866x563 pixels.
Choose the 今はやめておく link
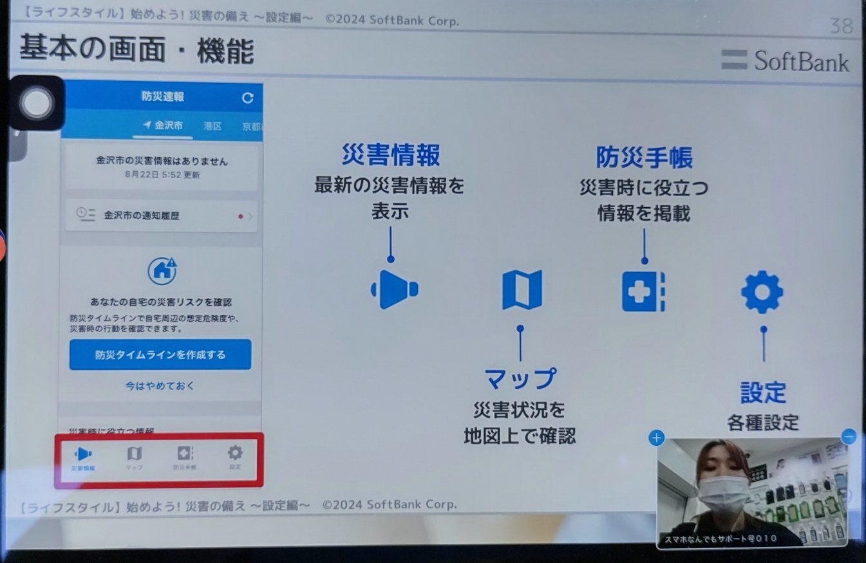point(160,386)
